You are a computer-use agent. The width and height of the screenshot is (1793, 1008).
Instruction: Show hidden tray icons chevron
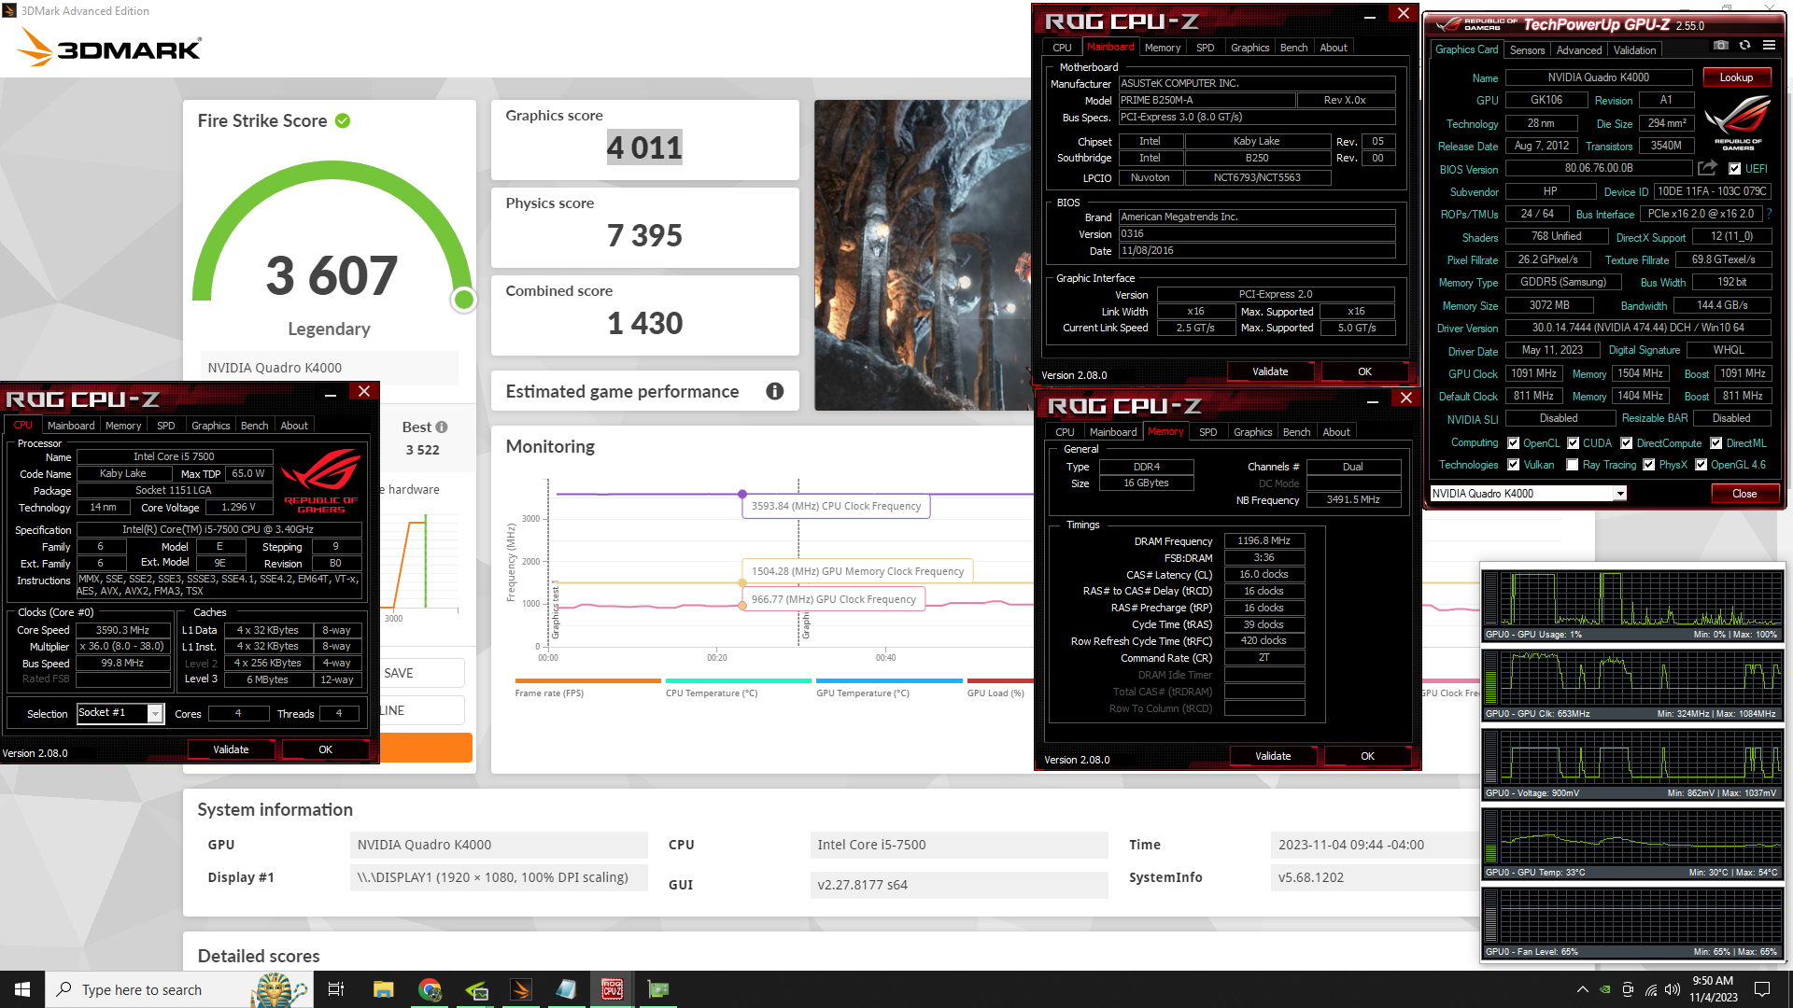1582,989
